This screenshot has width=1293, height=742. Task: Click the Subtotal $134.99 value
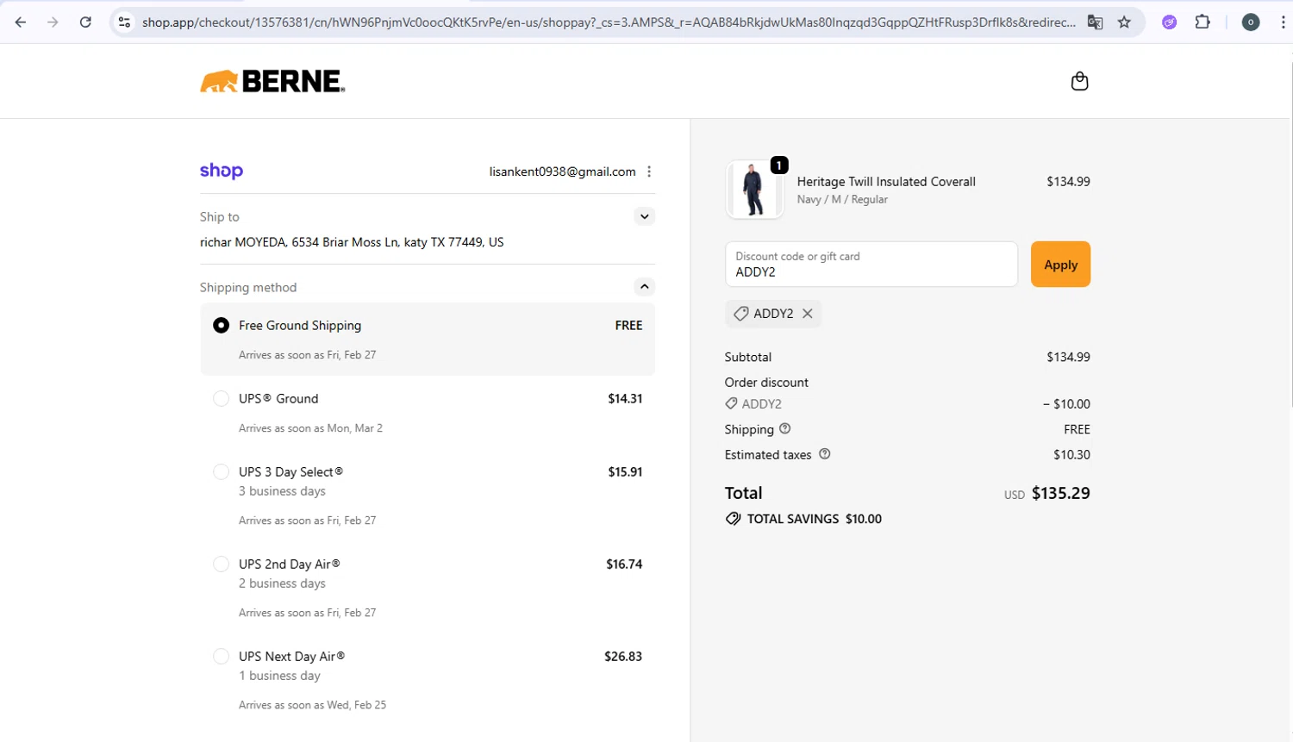pos(1068,357)
